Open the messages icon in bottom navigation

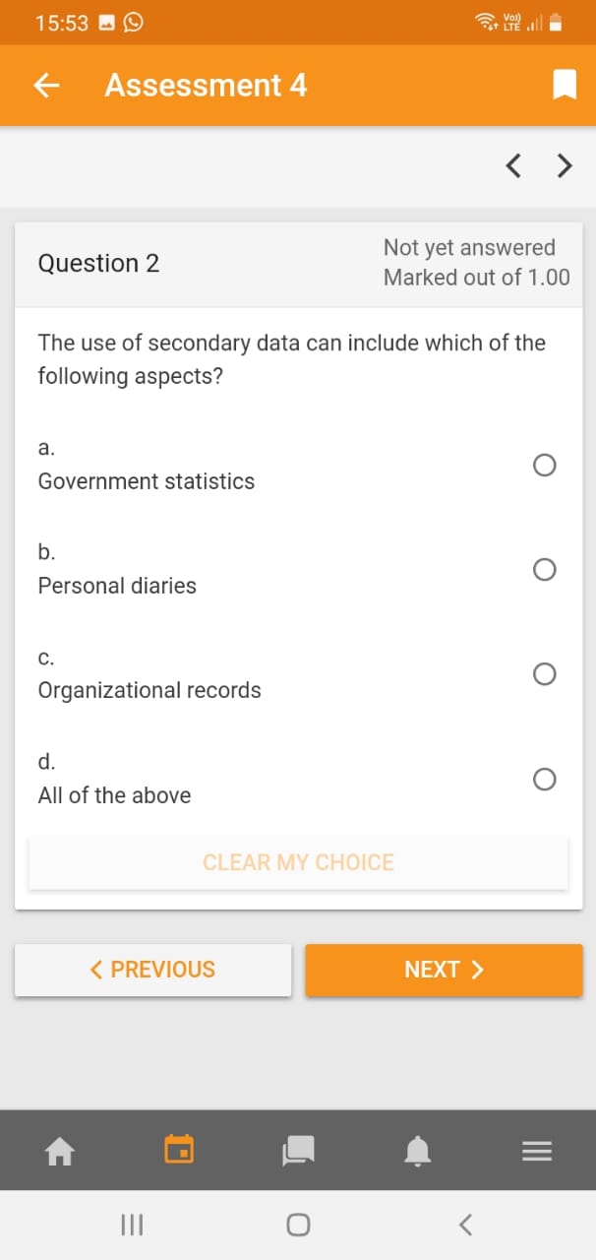(x=298, y=1150)
